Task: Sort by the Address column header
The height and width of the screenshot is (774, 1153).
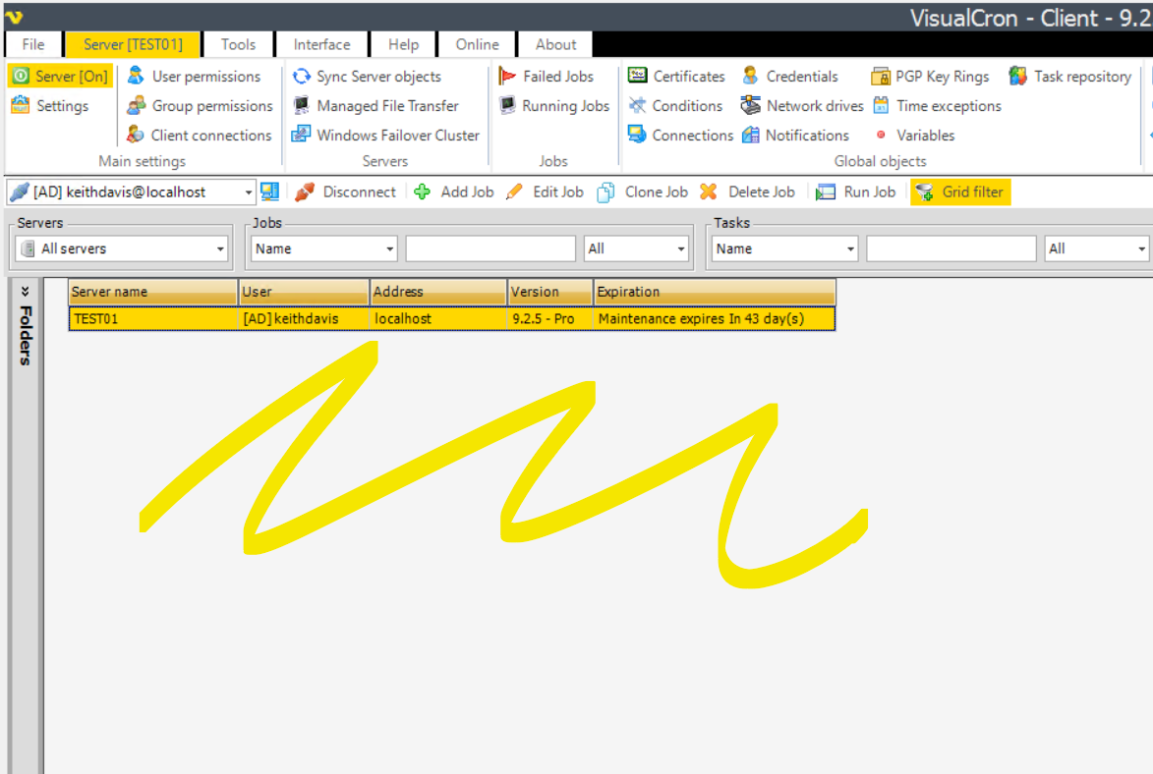Action: point(439,292)
